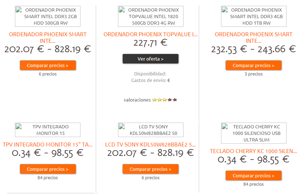Screen dimensions: 300x194
Task: Open Ver oferta for Phoenix Topvalue computer
Action: [151, 59]
